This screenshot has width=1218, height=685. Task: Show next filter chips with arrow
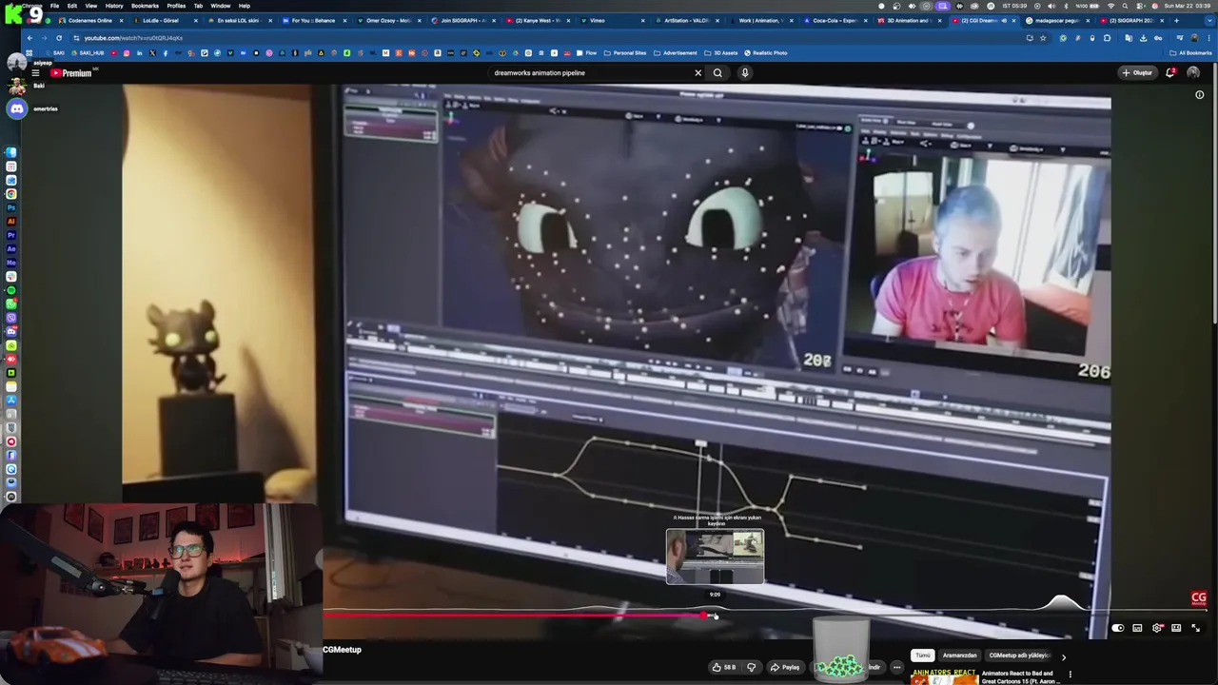click(1063, 656)
